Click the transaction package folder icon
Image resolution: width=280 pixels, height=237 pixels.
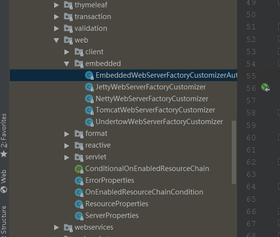[68, 17]
